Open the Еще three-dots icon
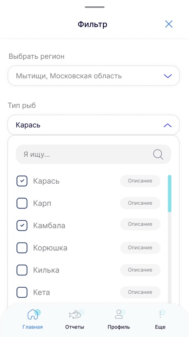The width and height of the screenshot is (189, 337). pyautogui.click(x=160, y=314)
